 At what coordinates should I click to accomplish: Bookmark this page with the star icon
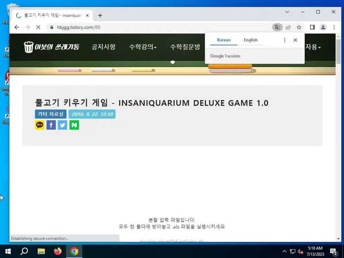299,27
